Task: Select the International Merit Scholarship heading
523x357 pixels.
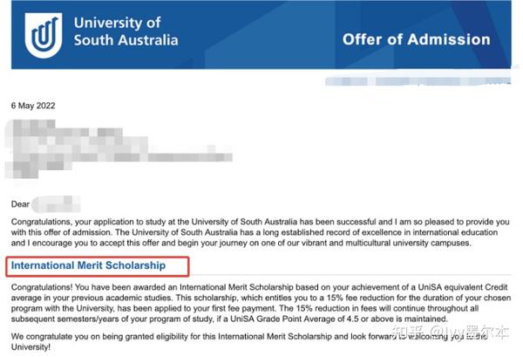Action: click(88, 265)
